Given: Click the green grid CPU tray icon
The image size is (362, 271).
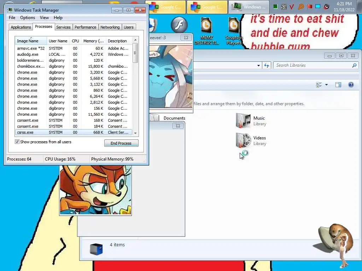Looking at the screenshot, I should (275, 7).
